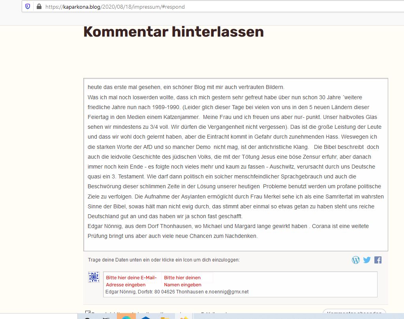Log in using the WordPress icon

point(356,260)
